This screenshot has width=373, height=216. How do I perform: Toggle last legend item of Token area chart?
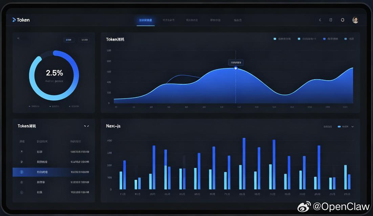(x=349, y=39)
